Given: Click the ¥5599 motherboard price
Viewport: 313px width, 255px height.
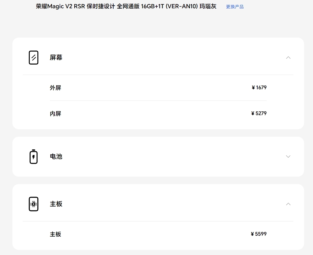Looking at the screenshot, I should pos(259,234).
